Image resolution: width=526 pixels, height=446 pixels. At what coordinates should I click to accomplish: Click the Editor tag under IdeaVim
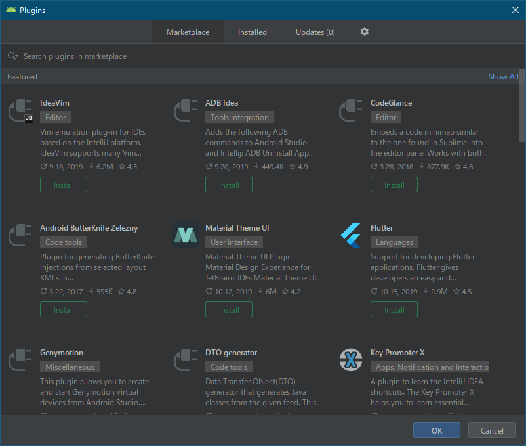[x=54, y=117]
